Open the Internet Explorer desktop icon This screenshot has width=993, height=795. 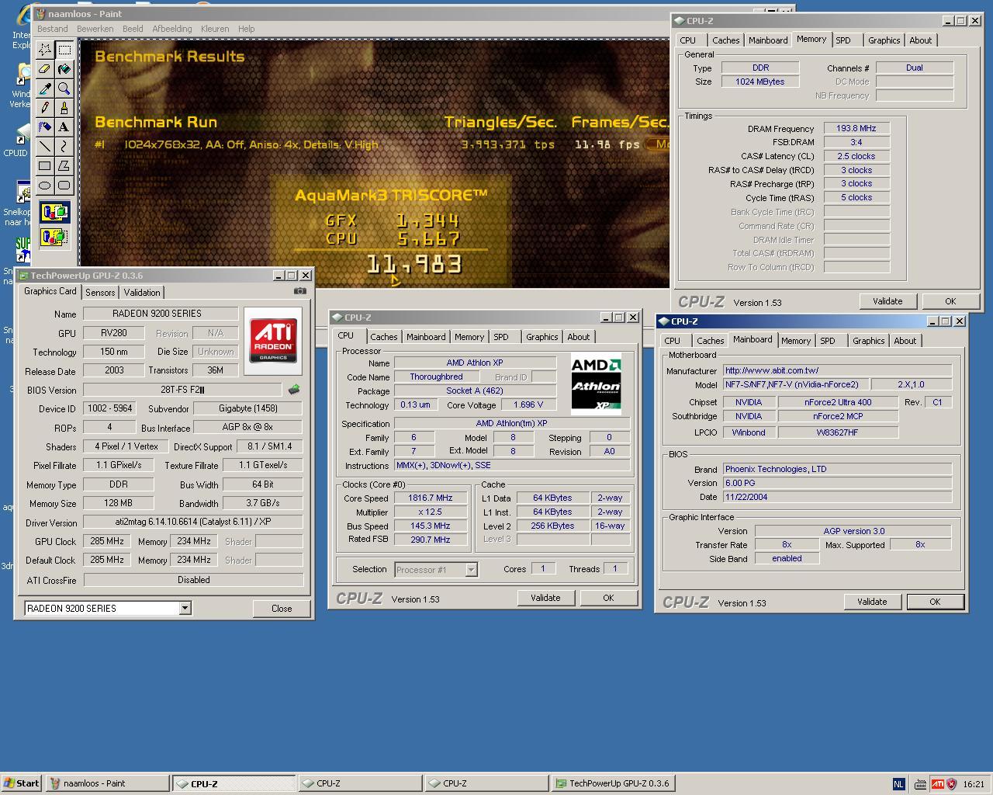22,27
